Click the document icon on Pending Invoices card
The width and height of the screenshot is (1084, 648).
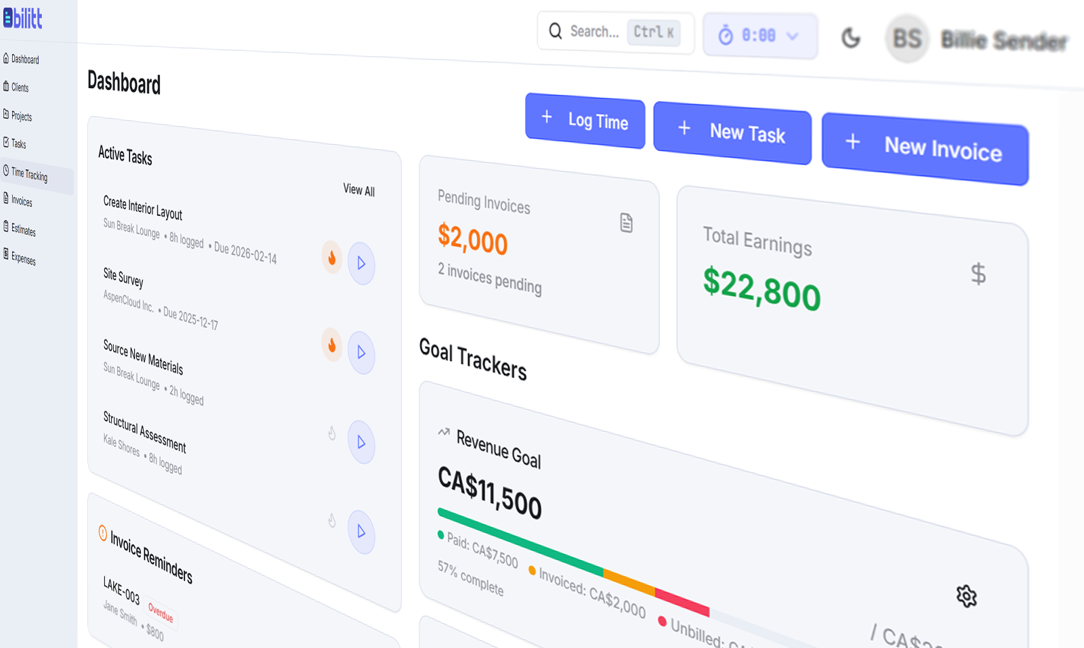point(625,222)
